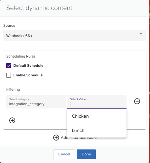Click the Scheduling Rules section heading

(21, 56)
